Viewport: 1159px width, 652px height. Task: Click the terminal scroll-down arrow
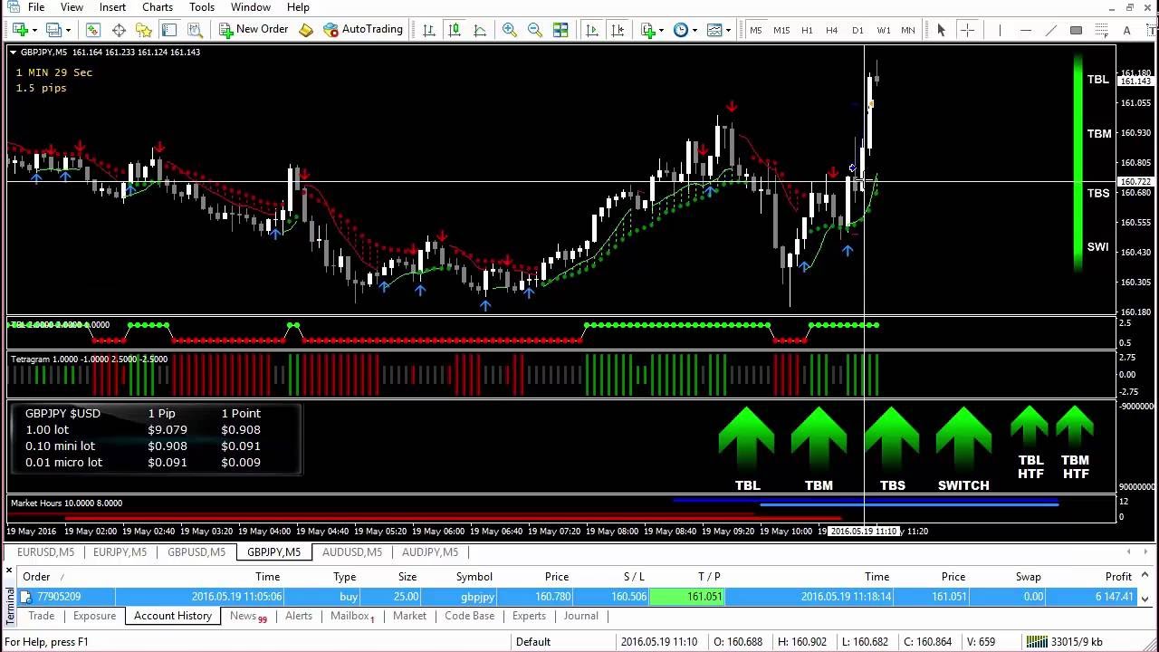[x=1145, y=598]
